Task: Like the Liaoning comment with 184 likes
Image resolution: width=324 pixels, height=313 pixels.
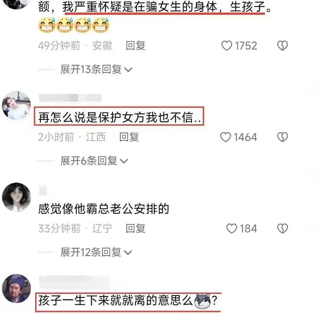Action: coord(231,228)
